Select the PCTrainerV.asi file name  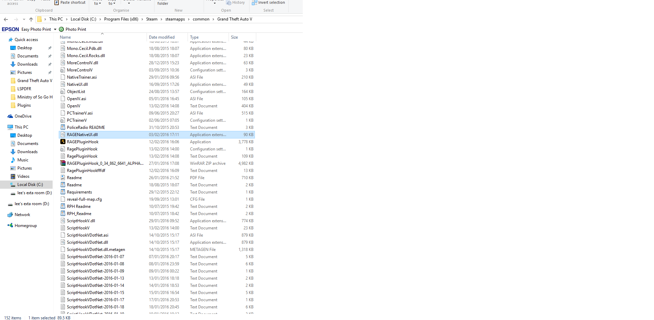point(80,113)
